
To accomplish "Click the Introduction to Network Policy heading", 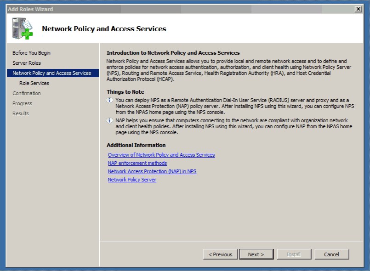I will point(173,53).
